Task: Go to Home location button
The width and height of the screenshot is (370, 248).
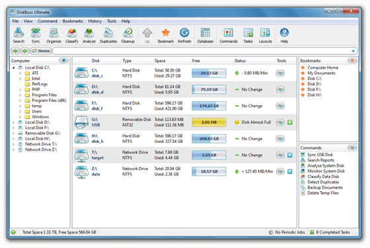Action: point(41,51)
